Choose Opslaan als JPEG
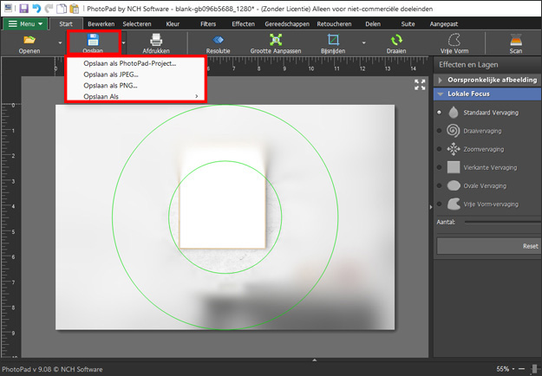Viewport: 542px width, 376px height. 136,75
